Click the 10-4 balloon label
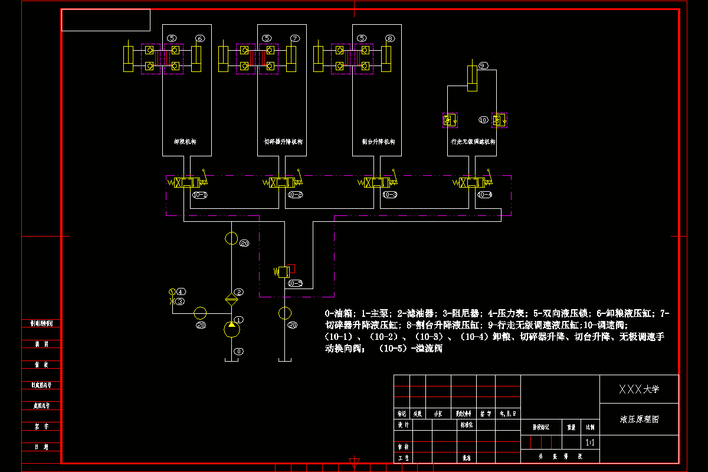This screenshot has height=472, width=708. [x=485, y=195]
